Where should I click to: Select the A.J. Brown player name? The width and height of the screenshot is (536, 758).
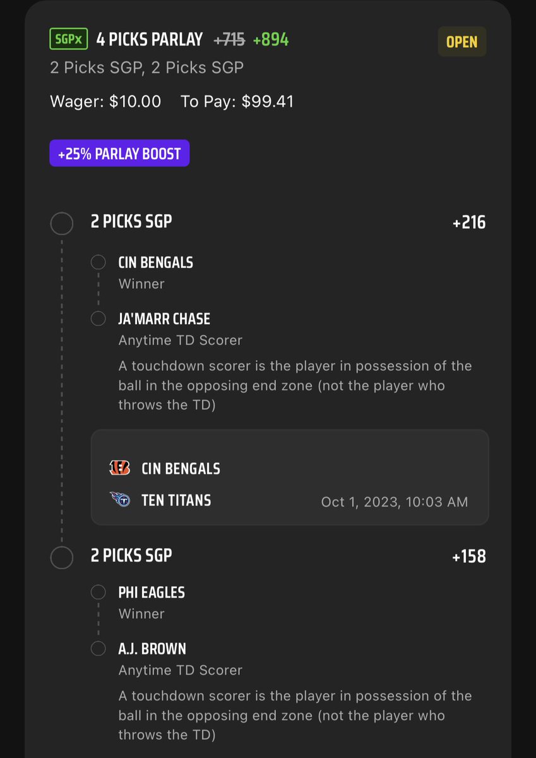coord(152,648)
